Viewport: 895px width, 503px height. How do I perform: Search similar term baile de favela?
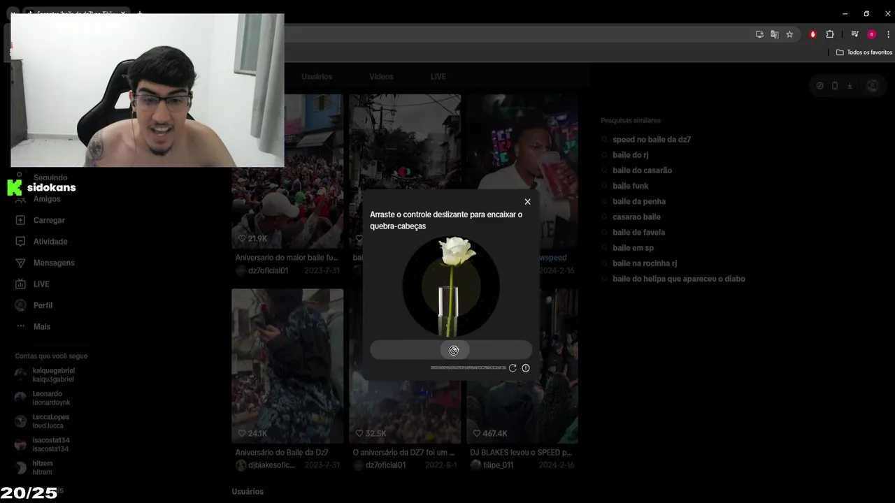638,233
